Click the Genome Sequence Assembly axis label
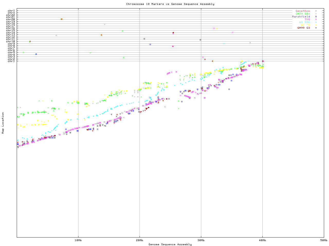 170,244
